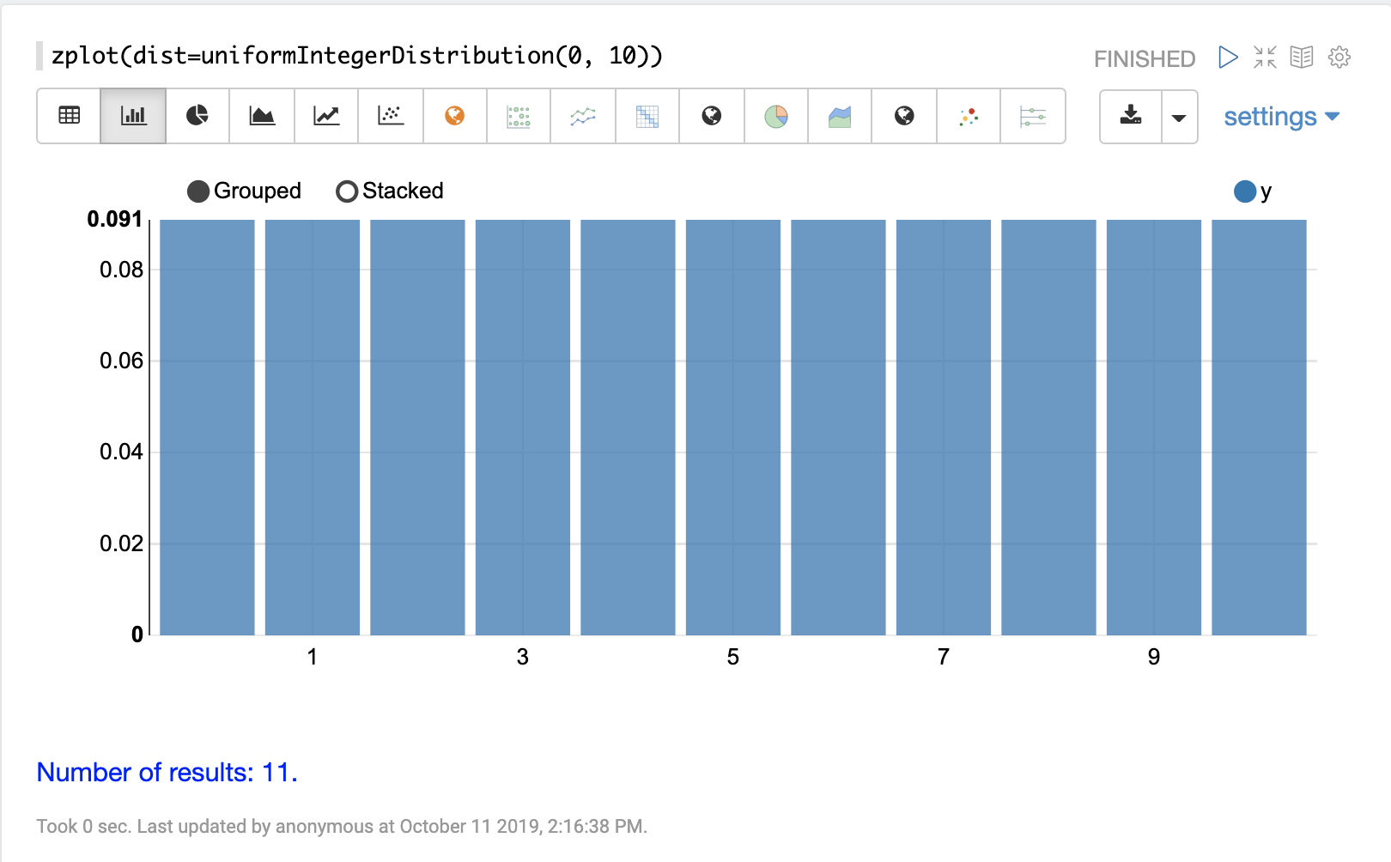
Task: Select the bar chart visualization
Action: click(133, 116)
